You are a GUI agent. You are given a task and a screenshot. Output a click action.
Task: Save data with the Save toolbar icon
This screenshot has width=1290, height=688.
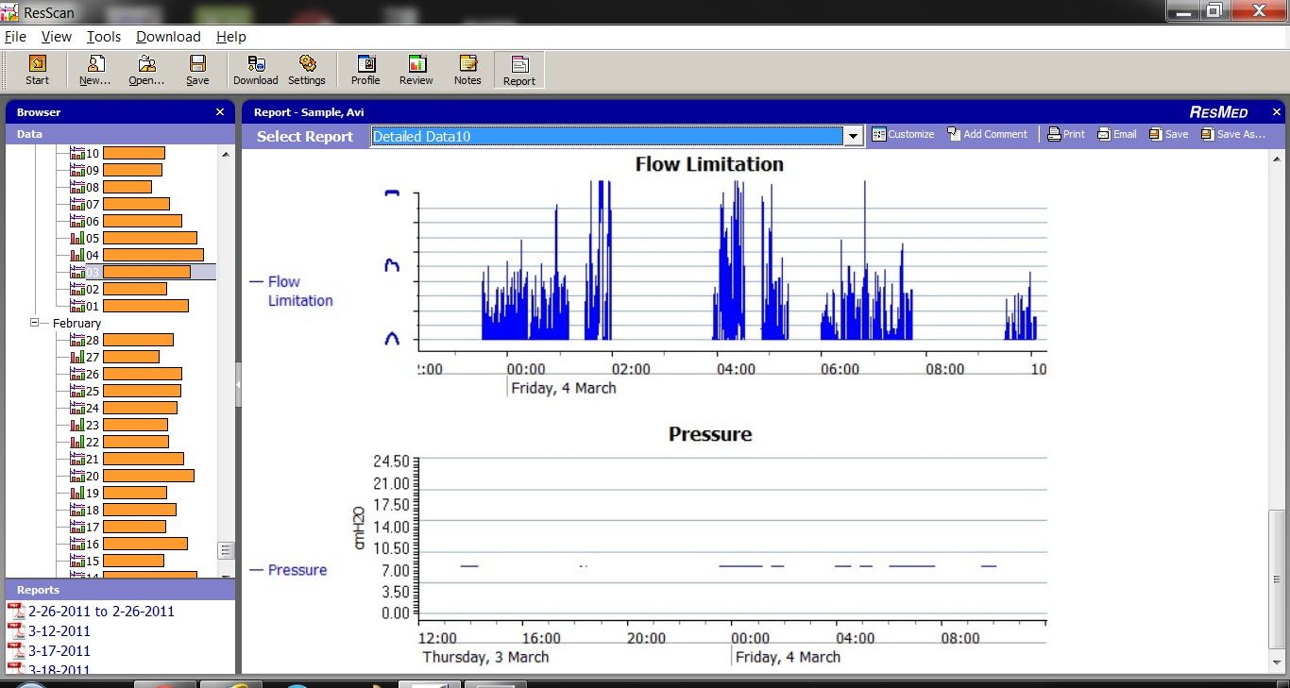(x=197, y=71)
